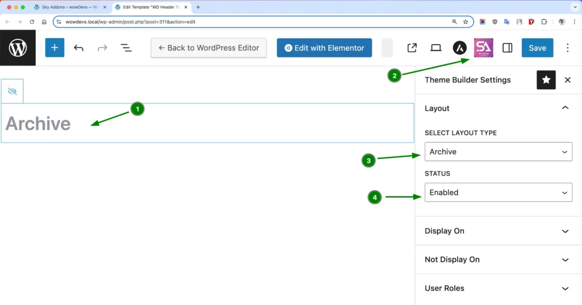Open Astra settings icon
Image resolution: width=582 pixels, height=305 pixels.
[x=459, y=48]
